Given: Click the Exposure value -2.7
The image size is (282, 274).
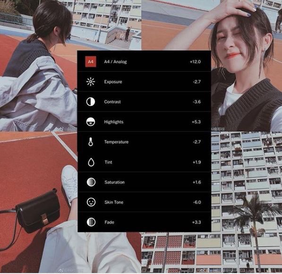Looking at the screenshot, I should point(197,82).
